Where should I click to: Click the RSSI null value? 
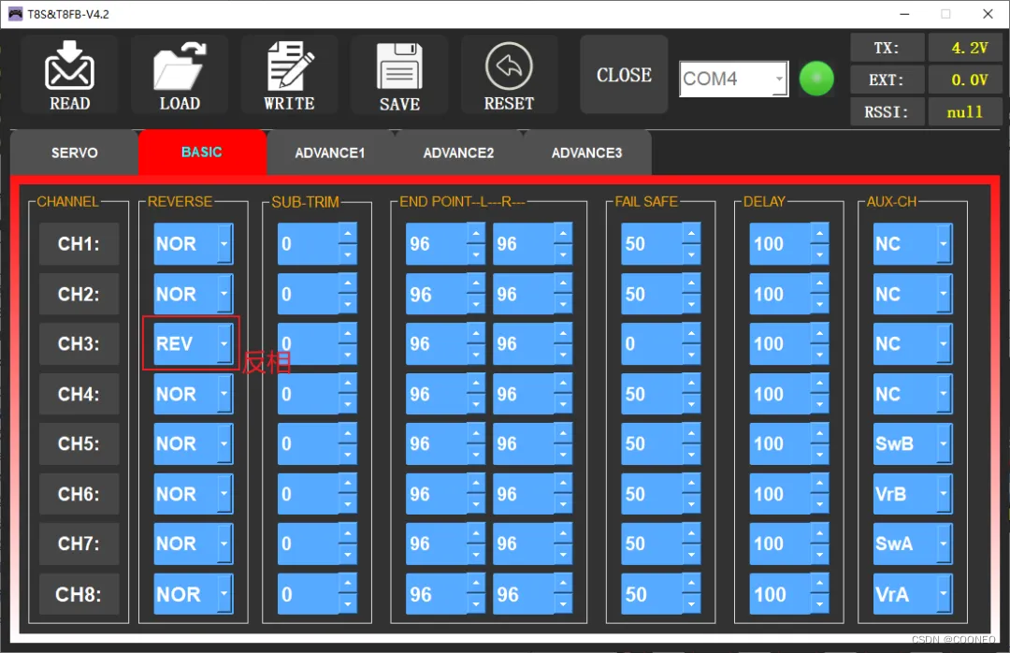tap(964, 111)
